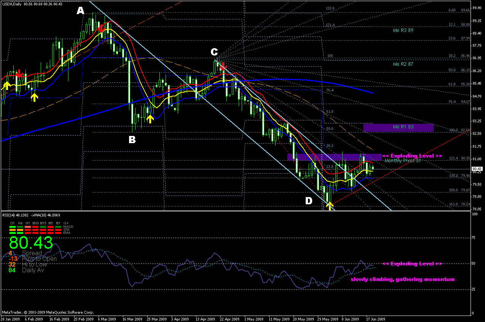Click the Mo R3 89 label

click(403, 30)
